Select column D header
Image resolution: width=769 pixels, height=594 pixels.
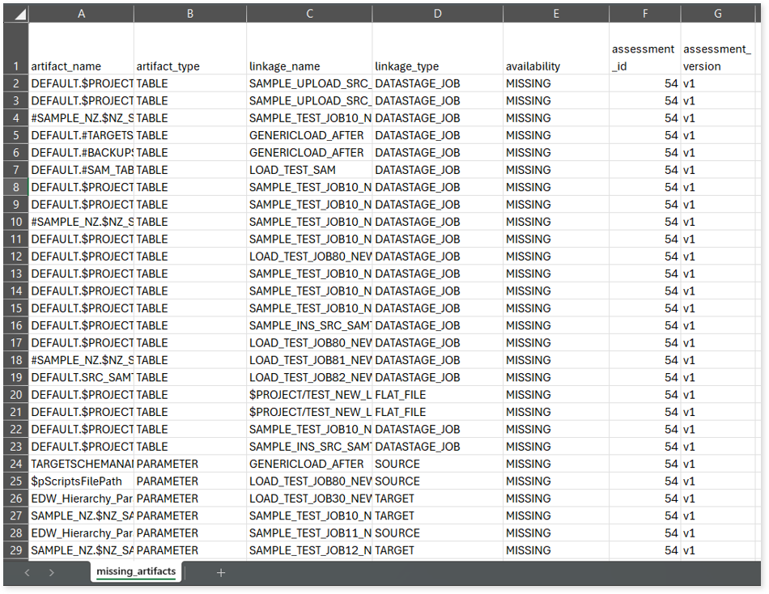tap(437, 14)
